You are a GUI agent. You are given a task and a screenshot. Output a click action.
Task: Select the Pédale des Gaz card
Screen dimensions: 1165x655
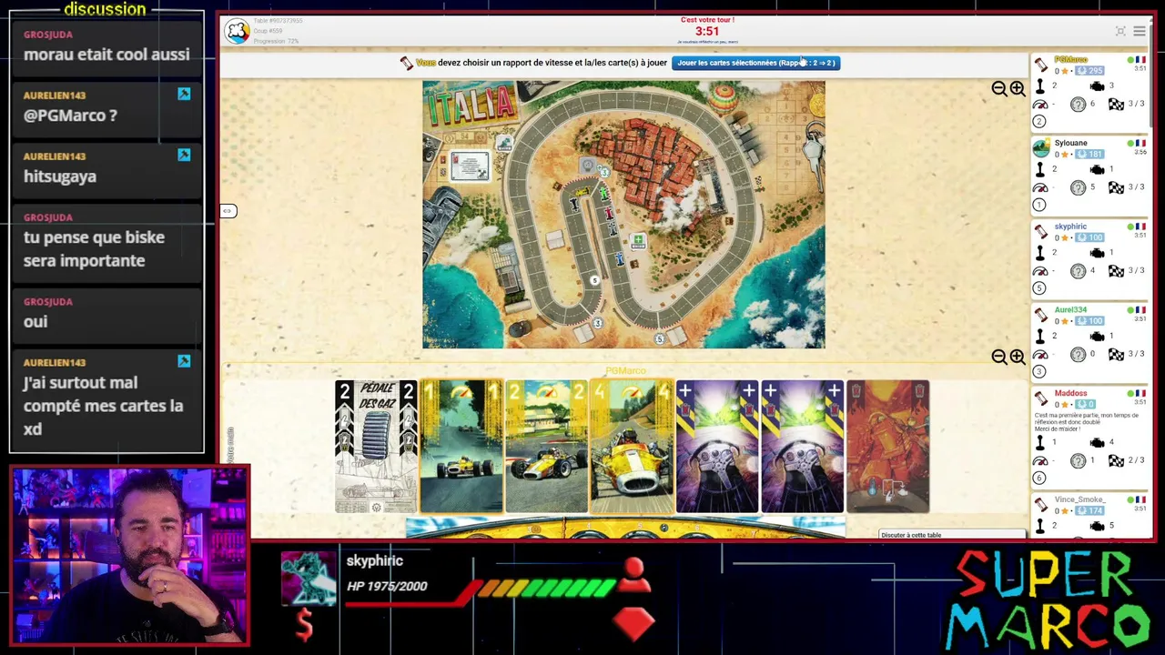tap(376, 447)
